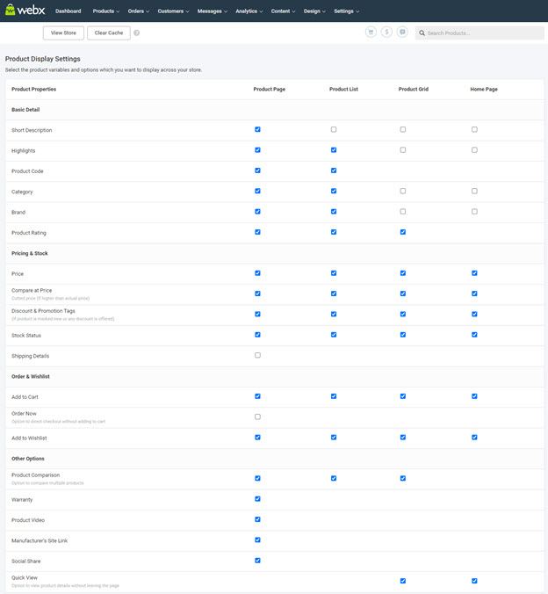Click the Other Options section heading
548x594 pixels.
[27, 459]
